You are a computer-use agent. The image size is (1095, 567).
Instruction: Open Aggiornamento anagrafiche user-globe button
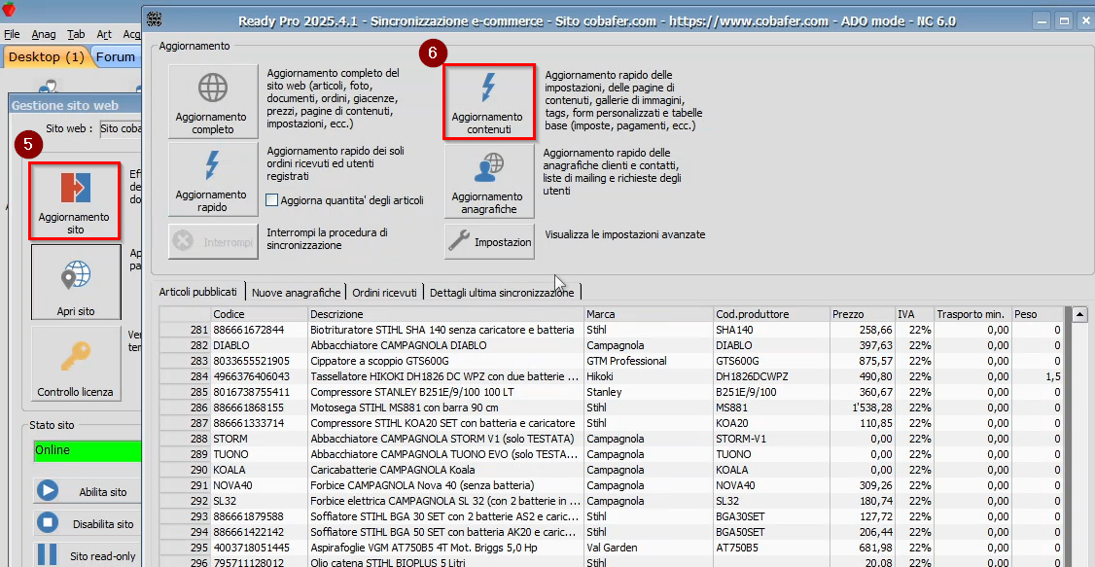[489, 182]
